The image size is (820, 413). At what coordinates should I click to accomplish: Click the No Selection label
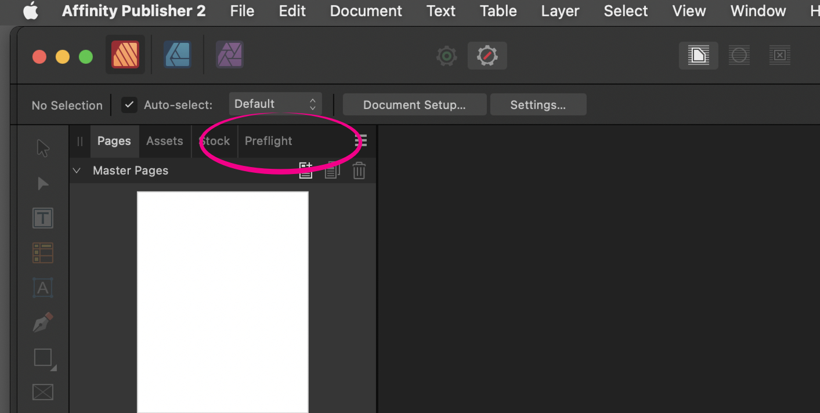(67, 106)
